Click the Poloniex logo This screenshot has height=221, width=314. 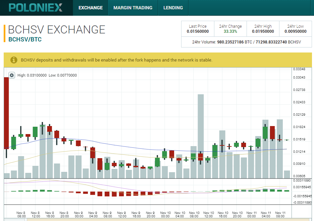click(36, 7)
